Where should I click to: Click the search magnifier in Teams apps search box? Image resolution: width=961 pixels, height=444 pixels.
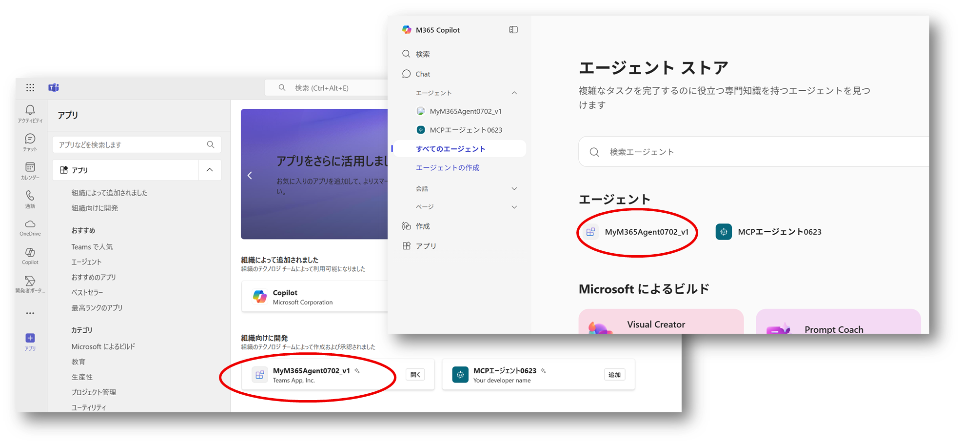pyautogui.click(x=211, y=144)
